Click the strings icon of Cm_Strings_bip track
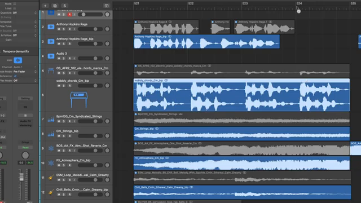 [x=51, y=134]
